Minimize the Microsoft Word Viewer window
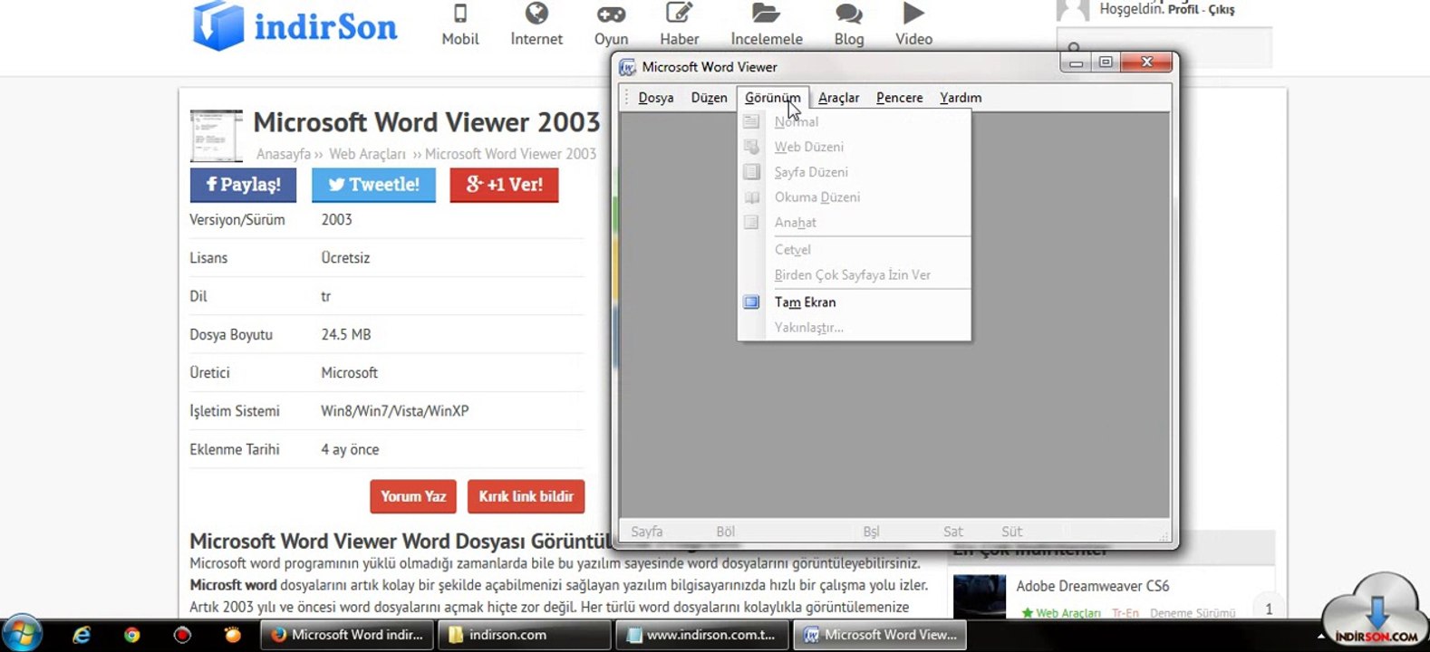The height and width of the screenshot is (652, 1430). point(1076,62)
